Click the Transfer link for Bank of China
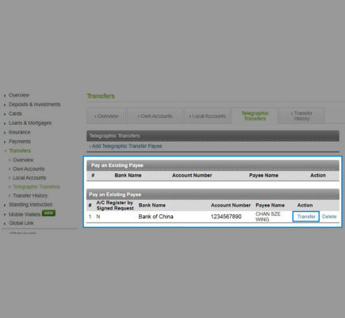The height and width of the screenshot is (318, 345). tap(306, 217)
